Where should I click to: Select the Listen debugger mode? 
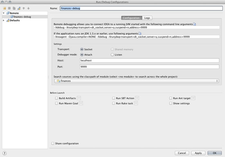(x=112, y=55)
